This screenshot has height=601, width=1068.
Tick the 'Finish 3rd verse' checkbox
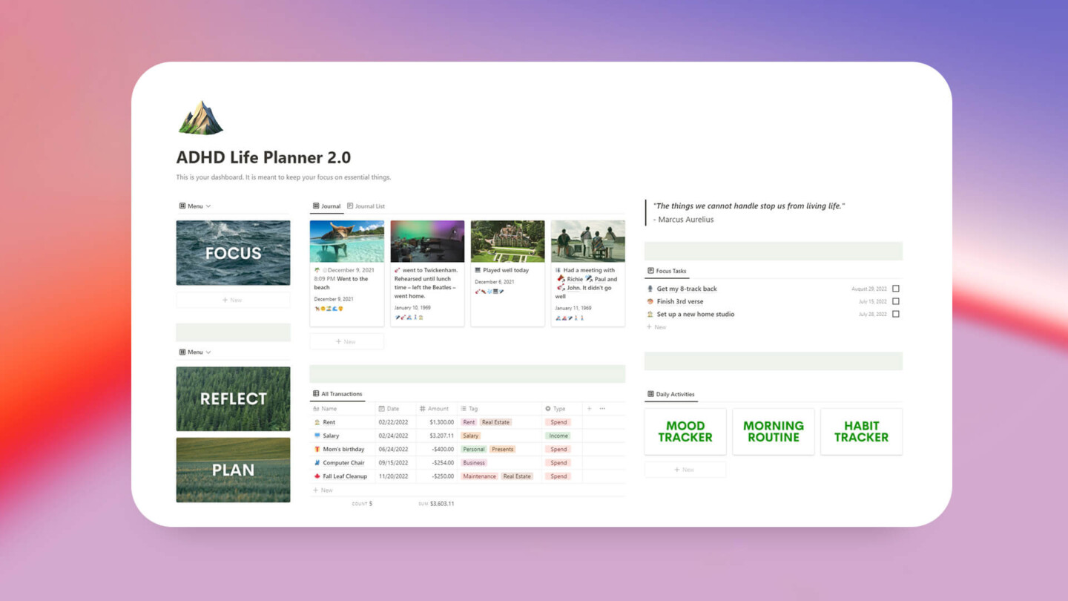pos(896,301)
